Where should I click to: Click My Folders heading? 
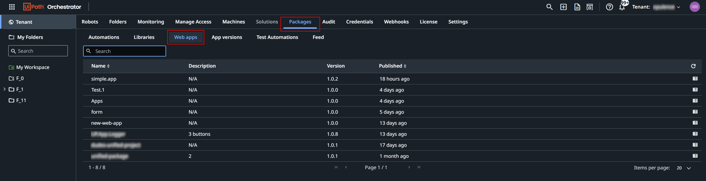pyautogui.click(x=26, y=37)
